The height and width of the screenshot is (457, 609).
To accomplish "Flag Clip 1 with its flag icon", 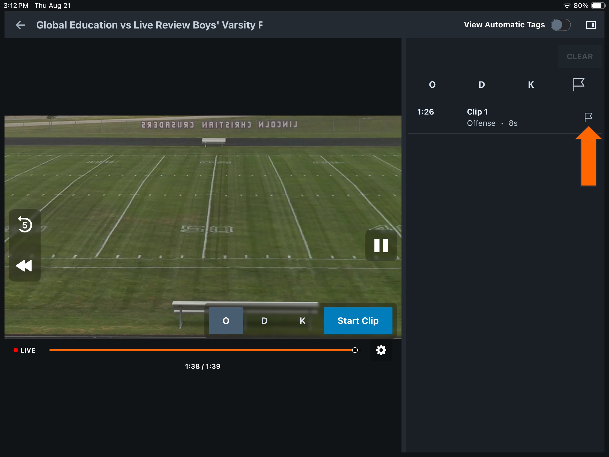I will (588, 117).
